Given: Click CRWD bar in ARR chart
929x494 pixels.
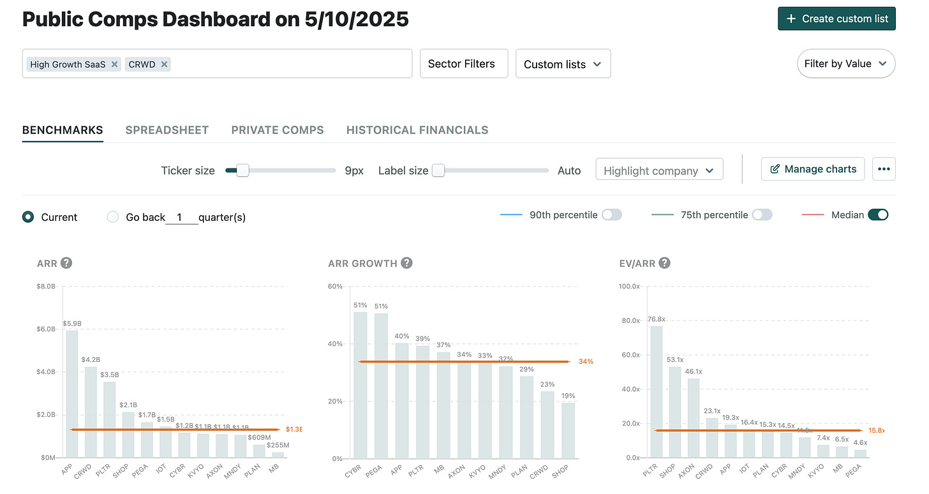Looking at the screenshot, I should click(91, 412).
